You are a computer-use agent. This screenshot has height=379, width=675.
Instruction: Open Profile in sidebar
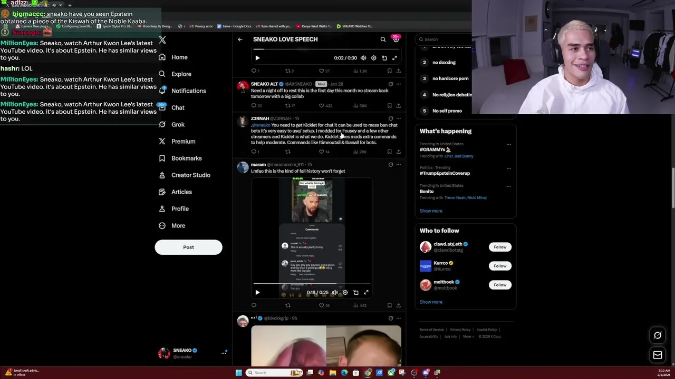pos(173,209)
